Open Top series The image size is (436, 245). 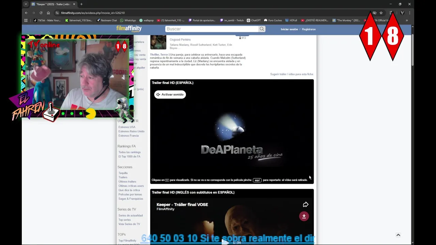(x=125, y=220)
